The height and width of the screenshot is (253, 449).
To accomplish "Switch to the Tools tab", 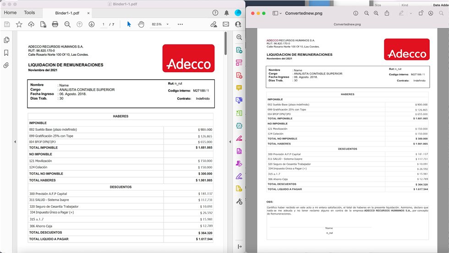I will pos(29,13).
